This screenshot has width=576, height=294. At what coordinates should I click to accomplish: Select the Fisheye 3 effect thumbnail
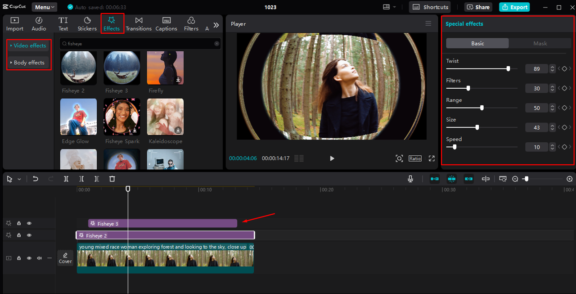pyautogui.click(x=122, y=68)
